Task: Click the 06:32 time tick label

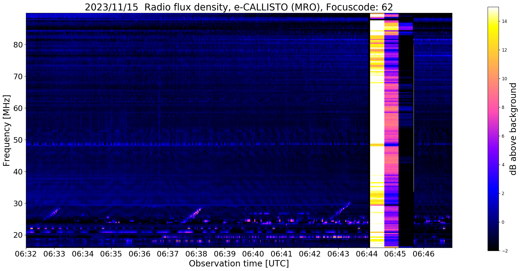Action: (x=26, y=254)
